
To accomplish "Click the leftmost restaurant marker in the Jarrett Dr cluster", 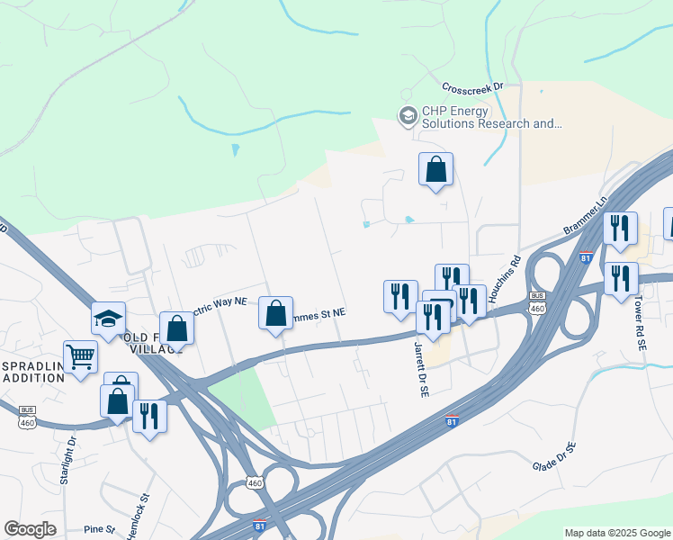I will 401,298.
